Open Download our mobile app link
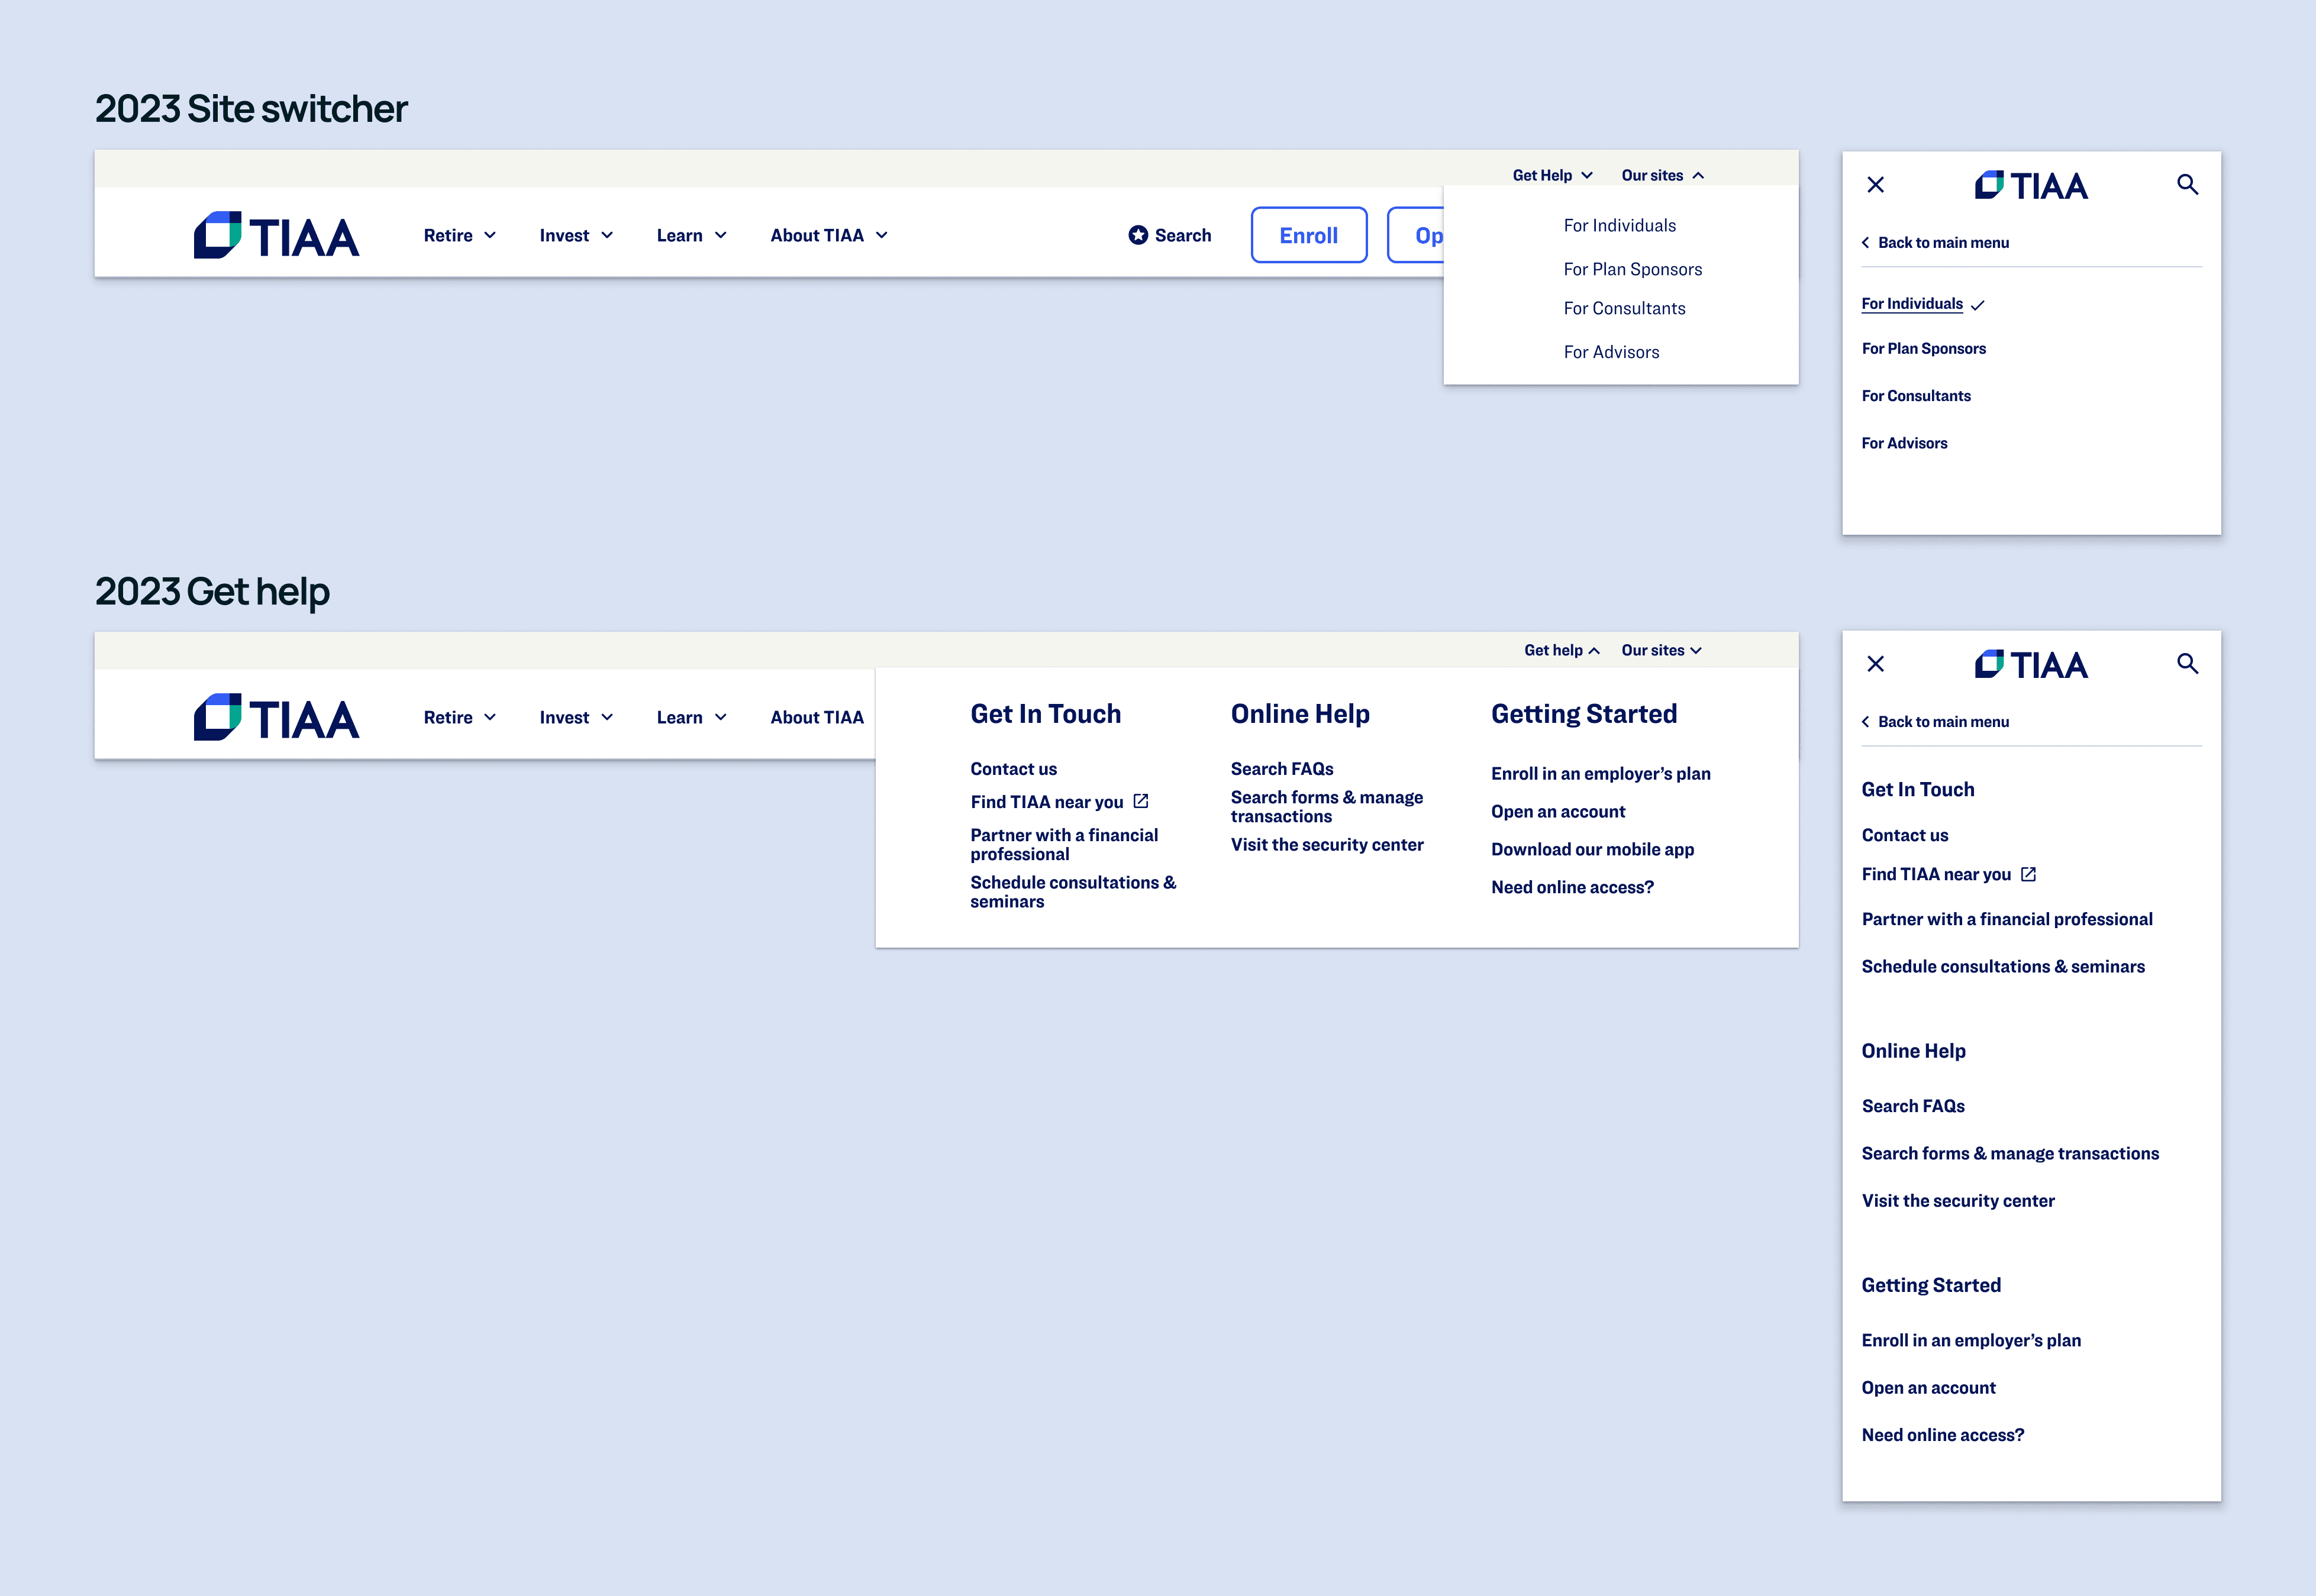This screenshot has height=1596, width=2316. pyautogui.click(x=1592, y=849)
